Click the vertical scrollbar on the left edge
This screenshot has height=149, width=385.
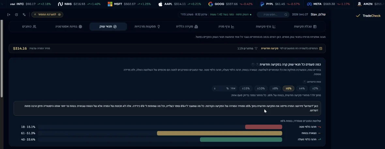(2, 58)
